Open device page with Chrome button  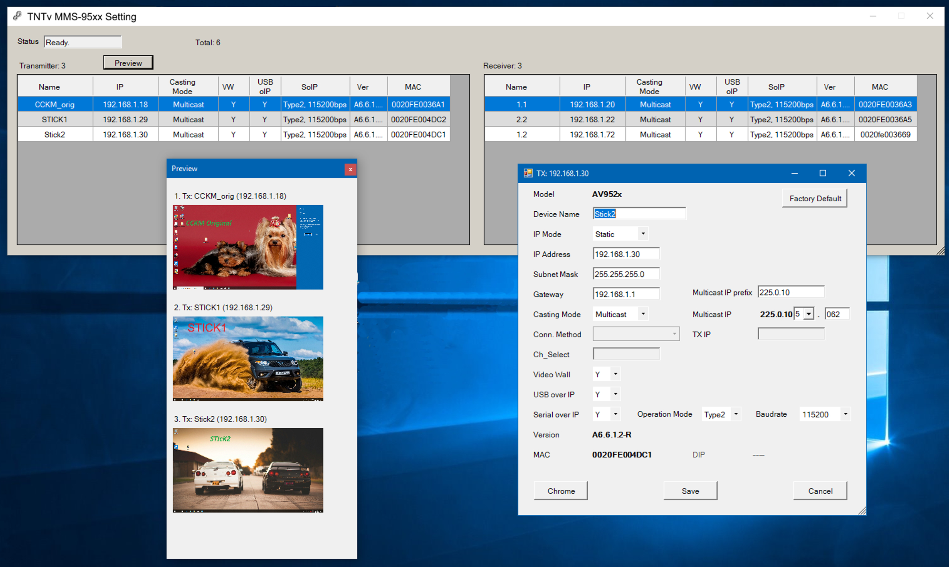pos(560,491)
